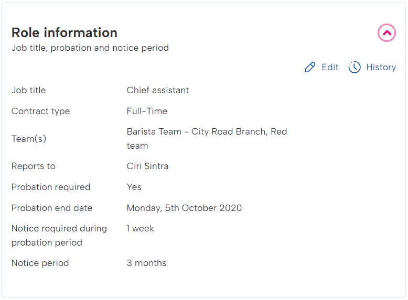Image resolution: width=408 pixels, height=300 pixels.
Task: Click the Job title field label
Action: coord(28,90)
